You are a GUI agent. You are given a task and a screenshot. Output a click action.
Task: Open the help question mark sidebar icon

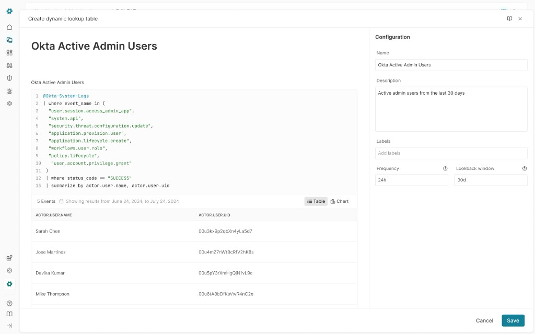click(9, 303)
